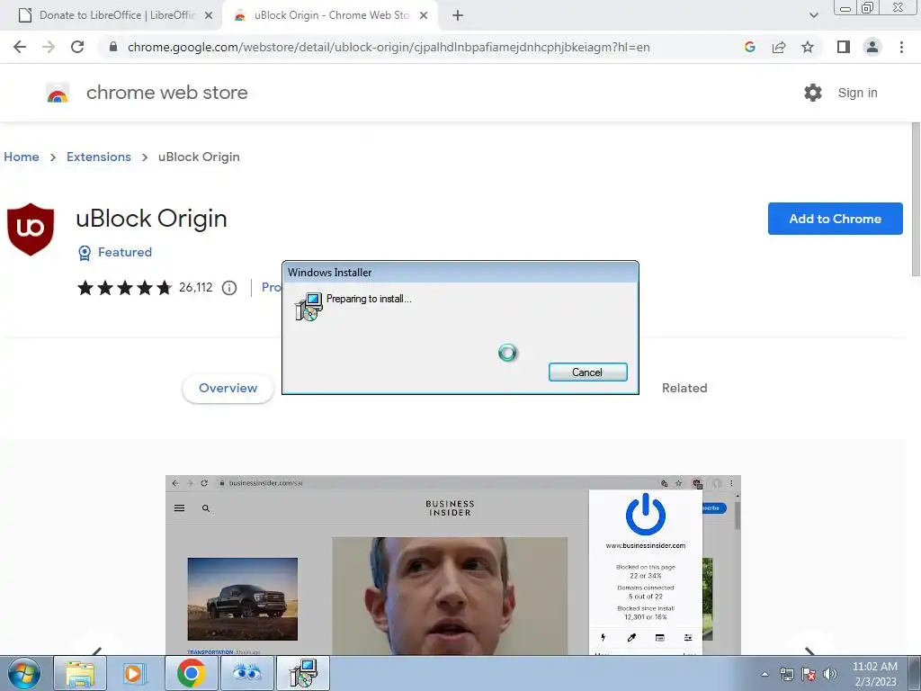Viewport: 921px width, 691px height.
Task: Show previous screenshot with left arrow
Action: (x=97, y=651)
